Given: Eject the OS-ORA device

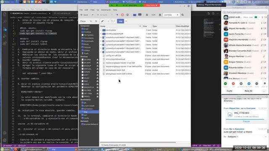Looking at the screenshot, I should click(x=98, y=60).
